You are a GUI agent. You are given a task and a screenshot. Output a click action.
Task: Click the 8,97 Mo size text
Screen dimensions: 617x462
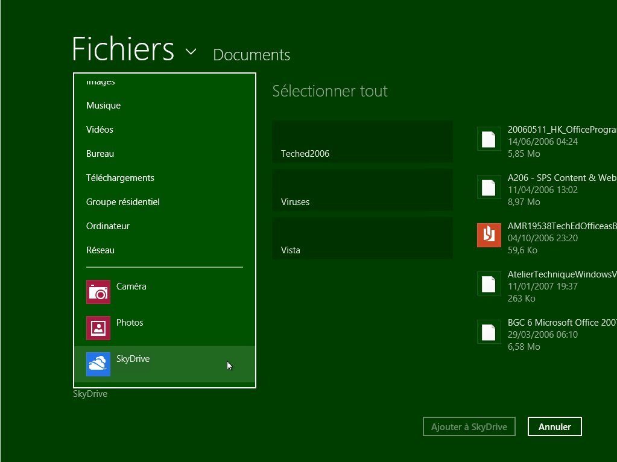click(524, 202)
